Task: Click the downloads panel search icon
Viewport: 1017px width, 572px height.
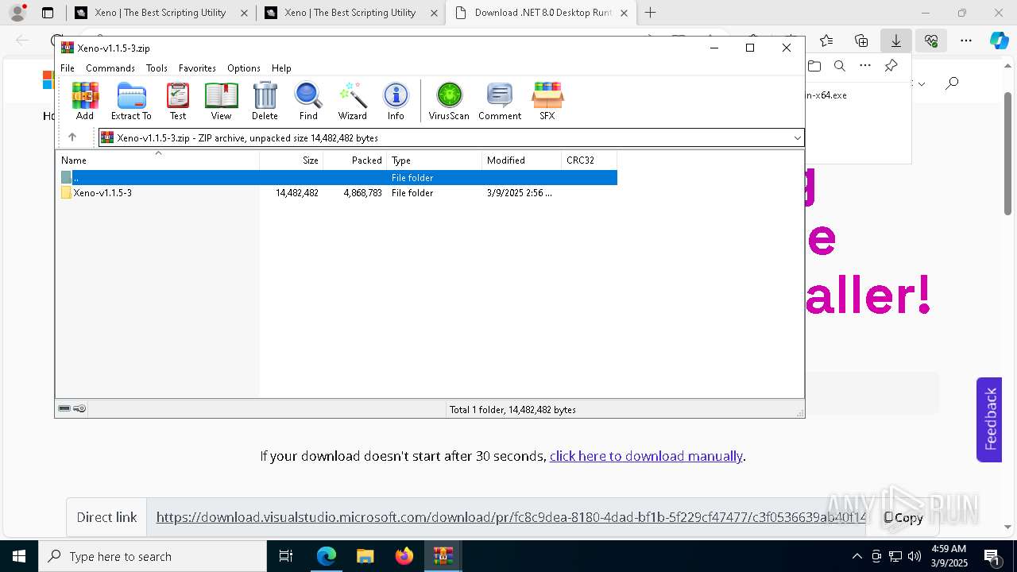Action: click(840, 66)
